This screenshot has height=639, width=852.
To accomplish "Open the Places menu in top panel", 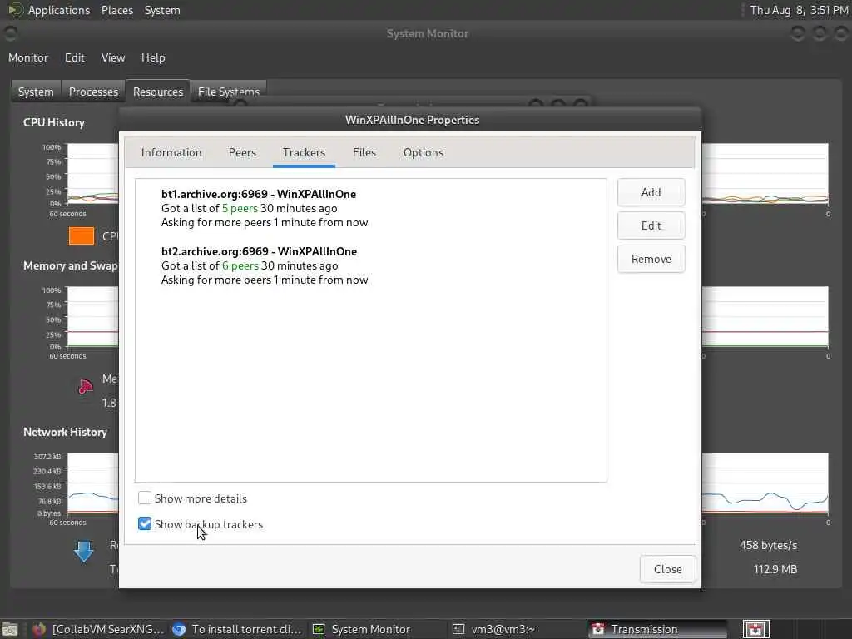I will click(x=117, y=10).
